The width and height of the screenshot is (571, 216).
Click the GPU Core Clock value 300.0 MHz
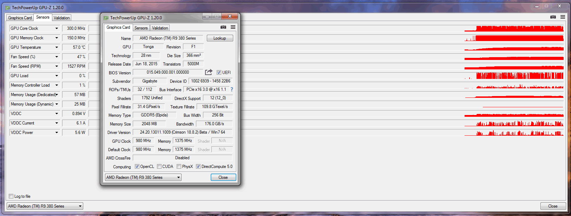point(74,28)
